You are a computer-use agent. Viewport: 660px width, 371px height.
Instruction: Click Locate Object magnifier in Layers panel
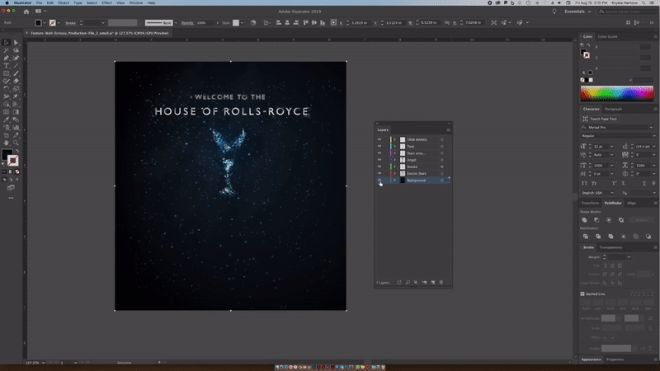[x=408, y=282]
